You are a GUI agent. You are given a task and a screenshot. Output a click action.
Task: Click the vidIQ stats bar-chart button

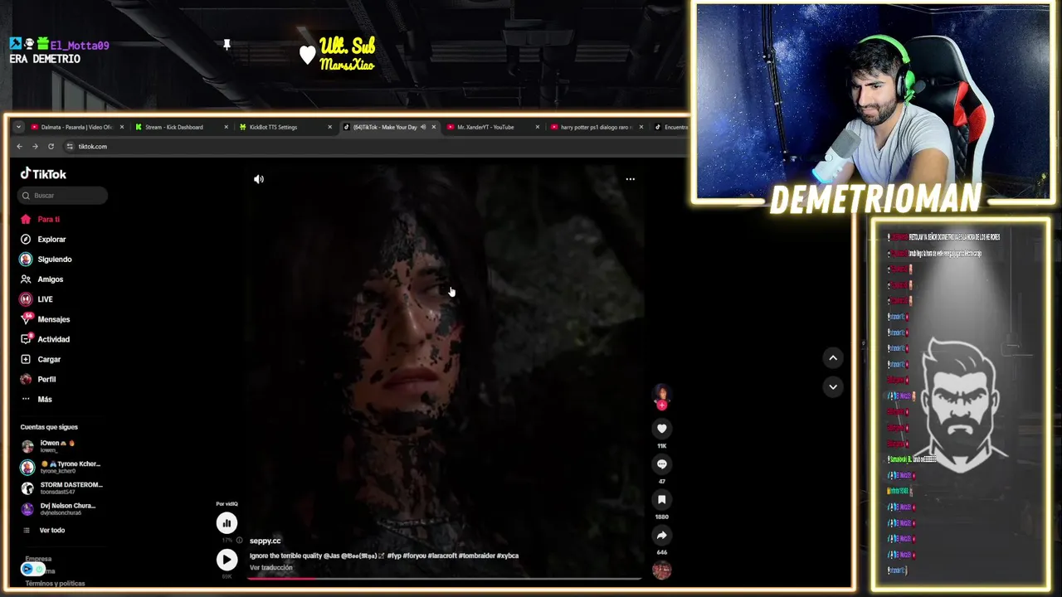[227, 523]
